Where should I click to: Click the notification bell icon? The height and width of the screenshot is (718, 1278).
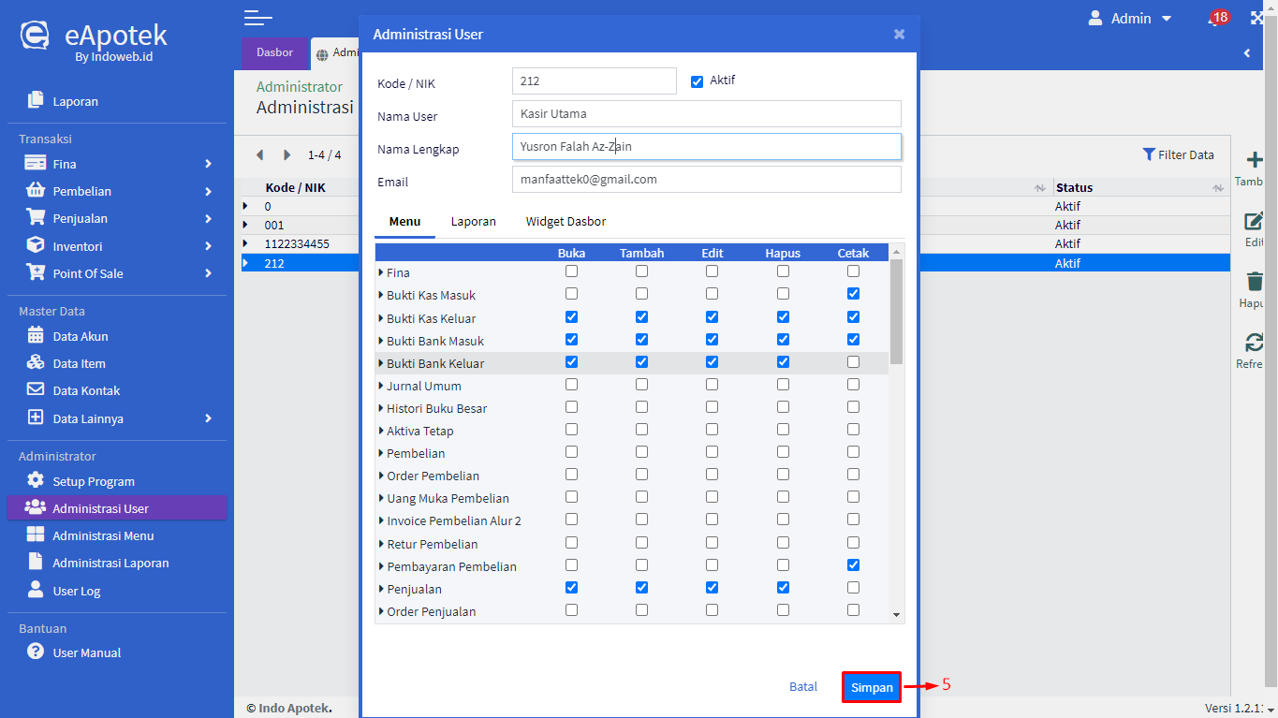(1213, 19)
